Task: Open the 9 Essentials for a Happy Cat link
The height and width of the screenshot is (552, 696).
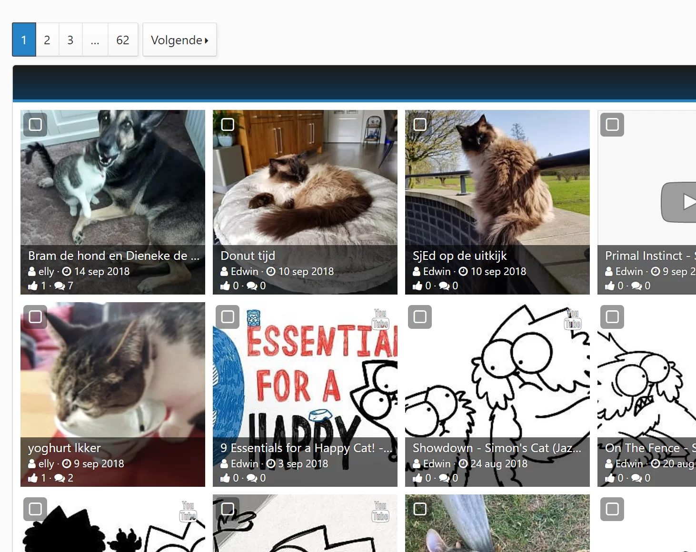Action: pos(306,448)
